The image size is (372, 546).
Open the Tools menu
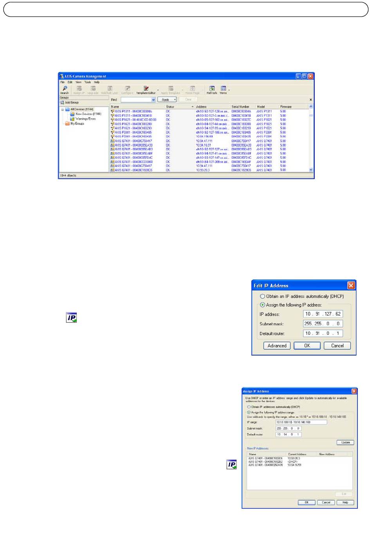click(x=88, y=82)
